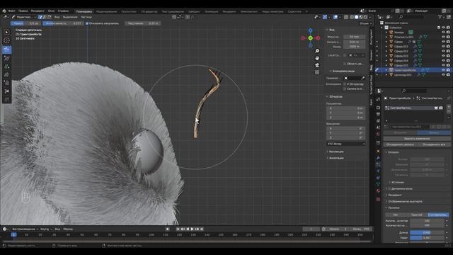
Task: Select the Нет children type button
Action: click(x=396, y=215)
